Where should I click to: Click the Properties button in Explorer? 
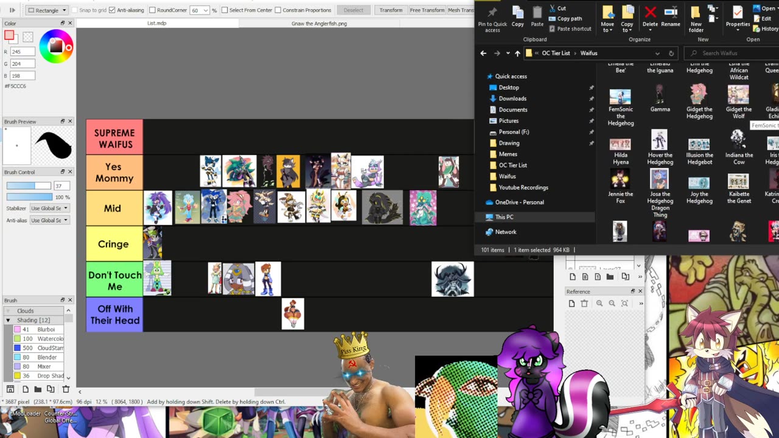coord(738,18)
